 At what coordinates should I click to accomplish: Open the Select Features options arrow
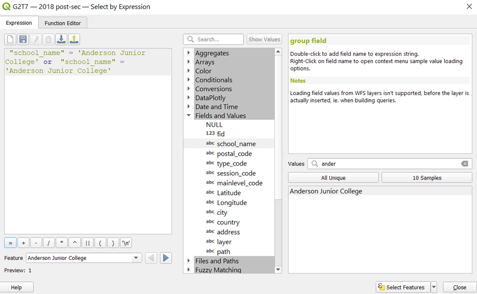(434, 287)
